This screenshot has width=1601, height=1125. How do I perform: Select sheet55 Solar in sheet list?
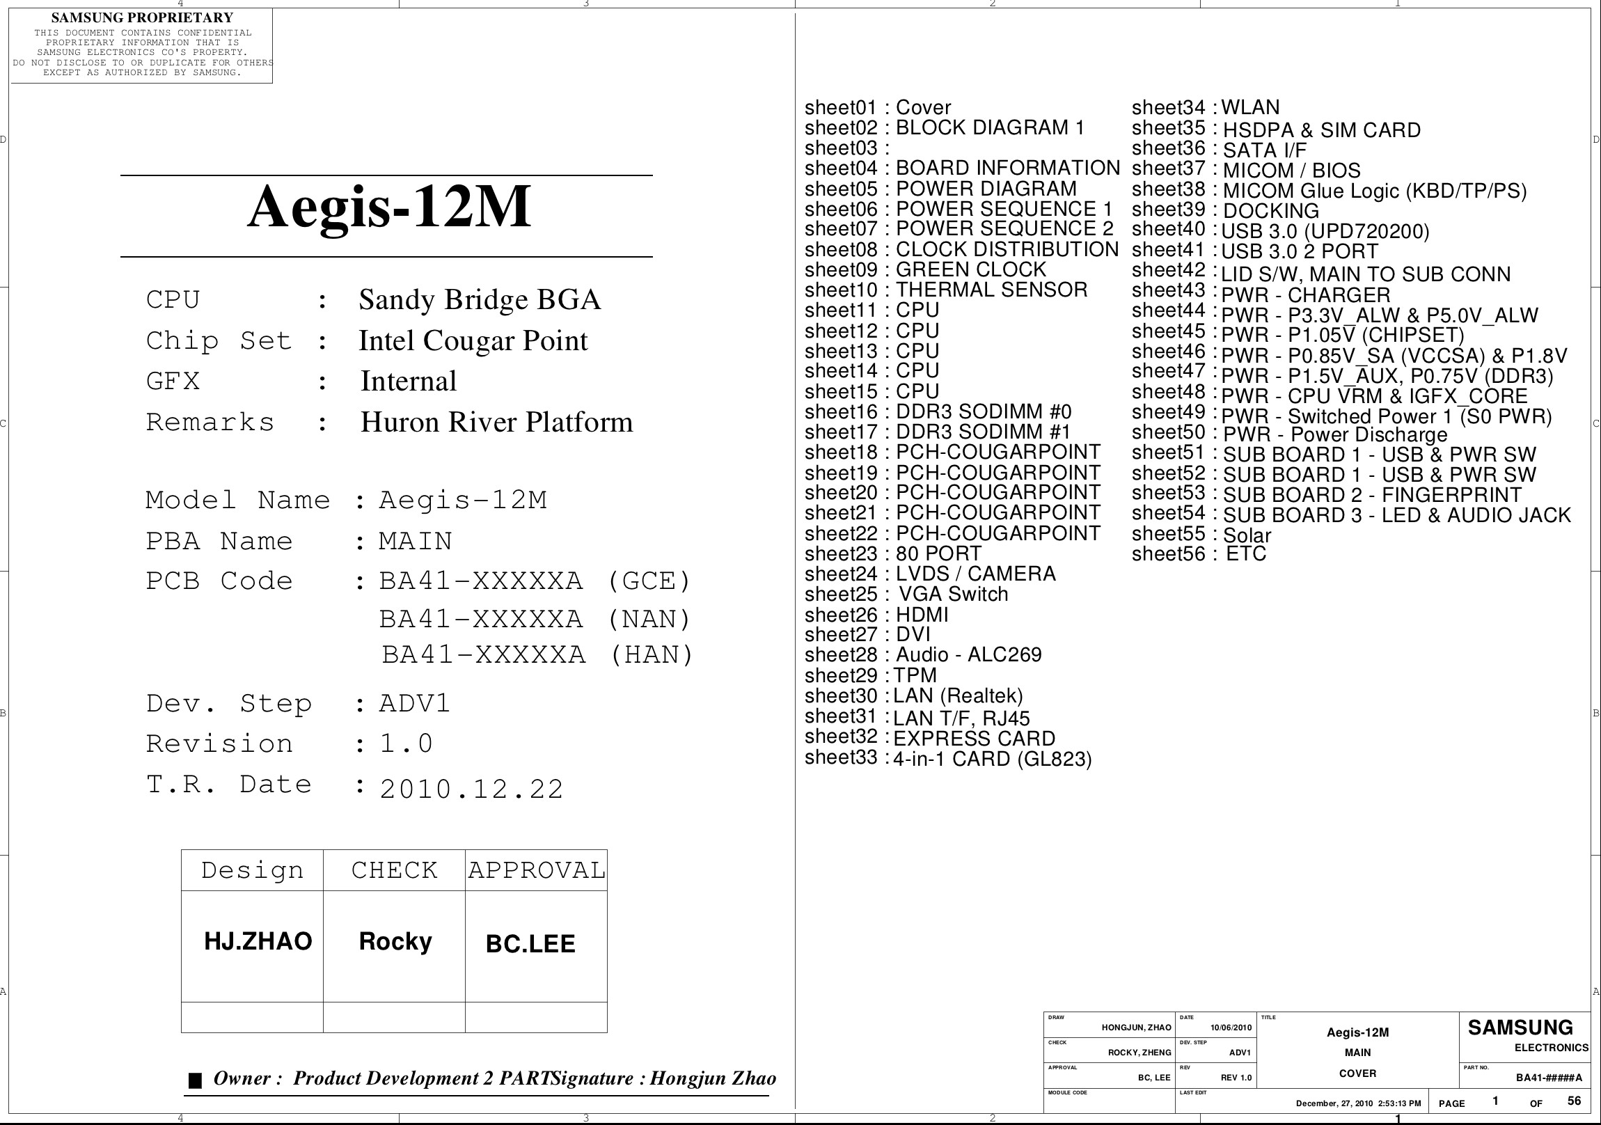pyautogui.click(x=1201, y=535)
